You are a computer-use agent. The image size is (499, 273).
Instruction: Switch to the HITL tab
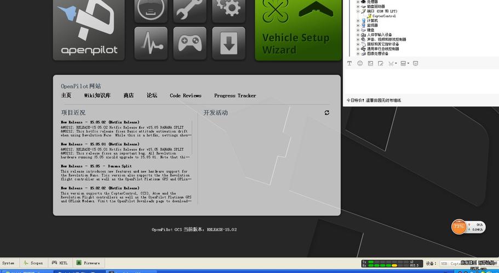coord(60,263)
